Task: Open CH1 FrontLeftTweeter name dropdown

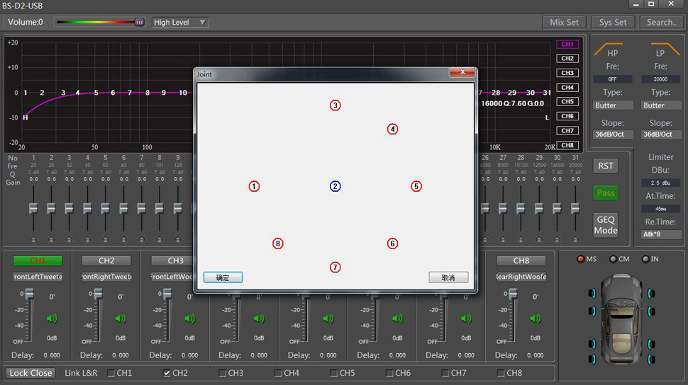Action: pyautogui.click(x=38, y=277)
